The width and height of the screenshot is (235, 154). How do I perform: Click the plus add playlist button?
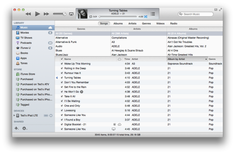click(17, 128)
